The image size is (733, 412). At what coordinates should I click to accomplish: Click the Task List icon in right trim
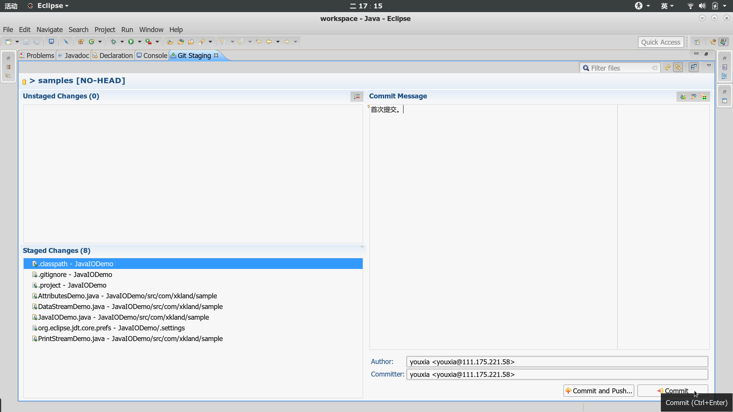(725, 67)
